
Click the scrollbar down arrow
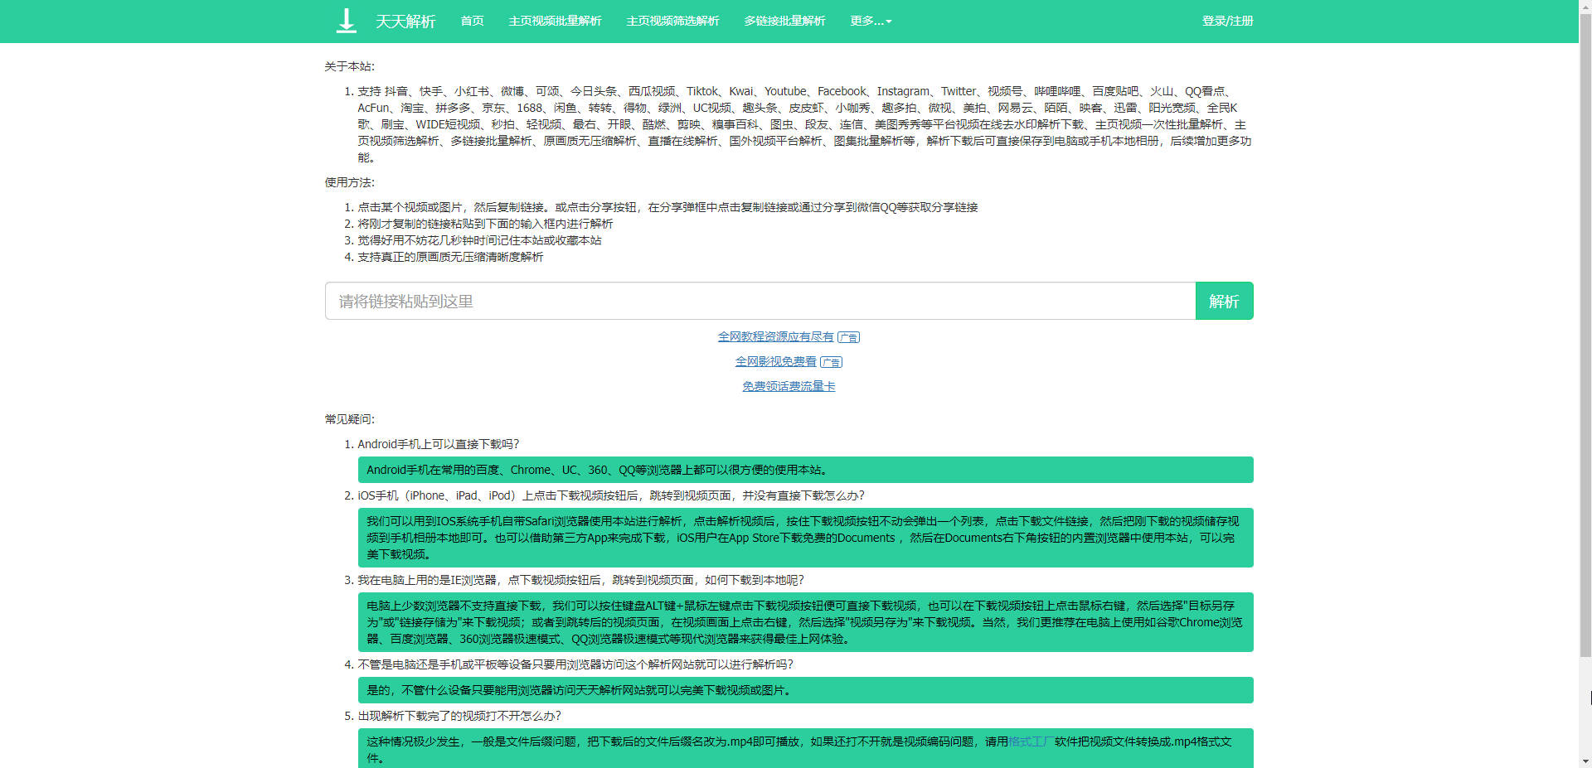pos(1585,761)
